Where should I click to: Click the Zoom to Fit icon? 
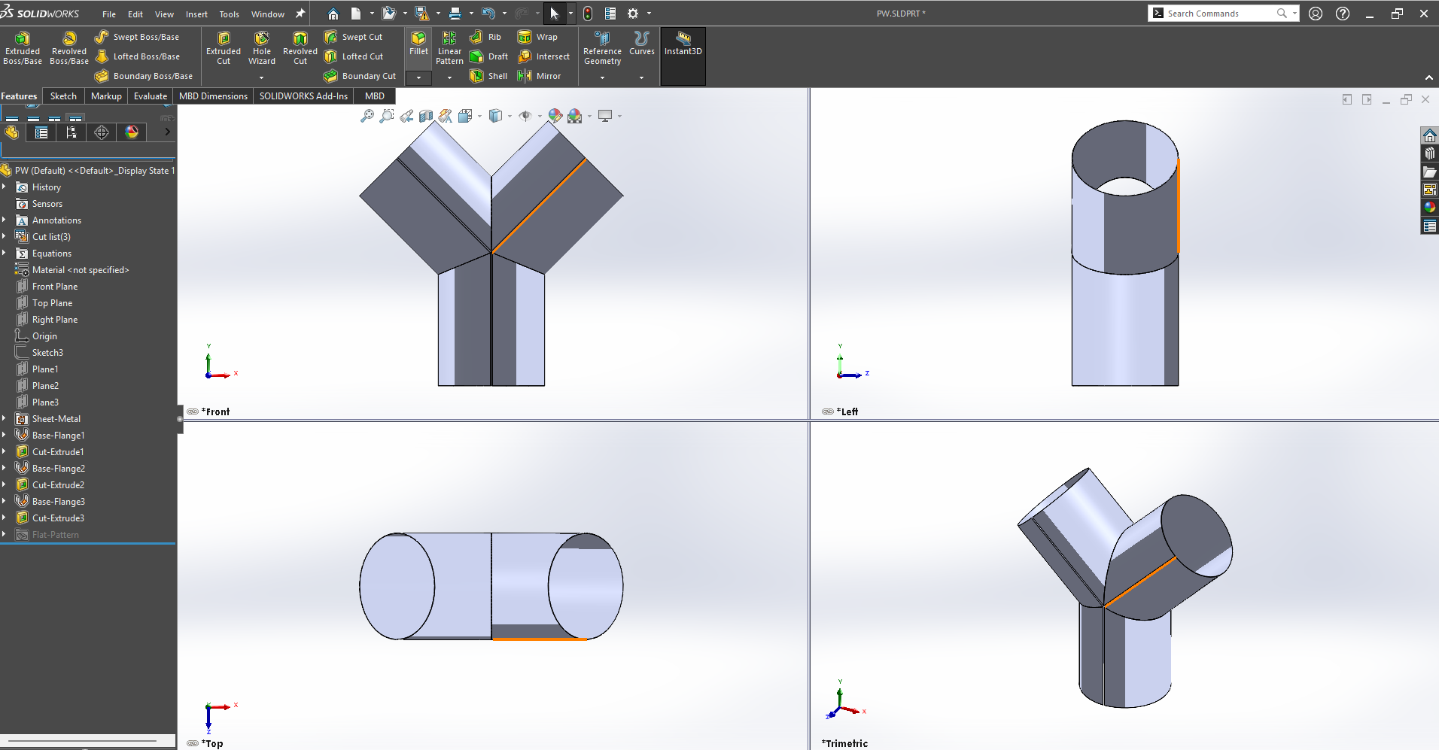(x=367, y=116)
